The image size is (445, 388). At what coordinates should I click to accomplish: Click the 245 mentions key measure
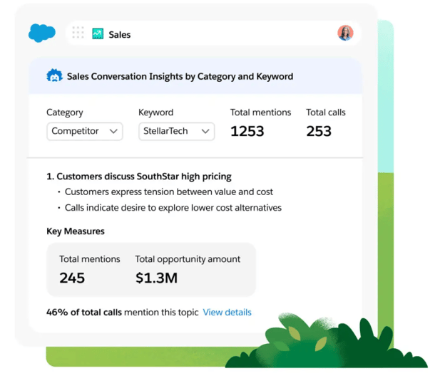pos(72,278)
